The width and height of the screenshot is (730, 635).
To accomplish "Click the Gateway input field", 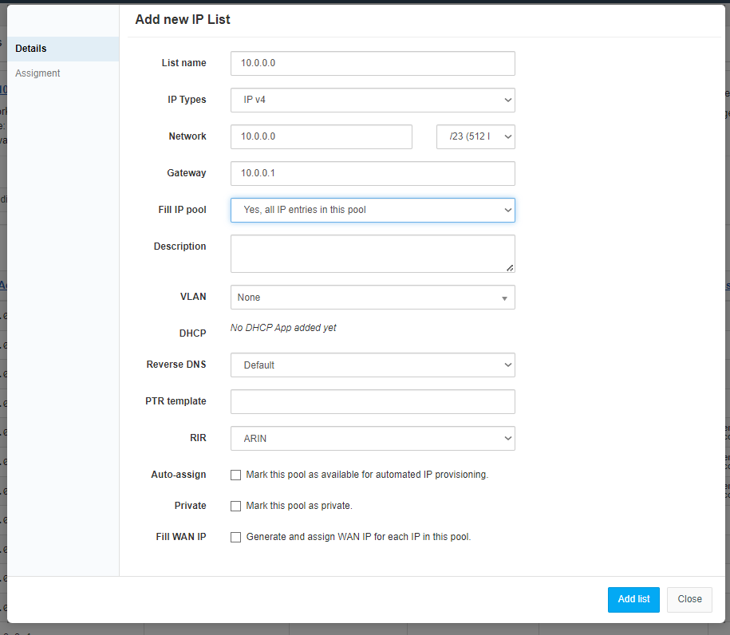I will [x=372, y=173].
